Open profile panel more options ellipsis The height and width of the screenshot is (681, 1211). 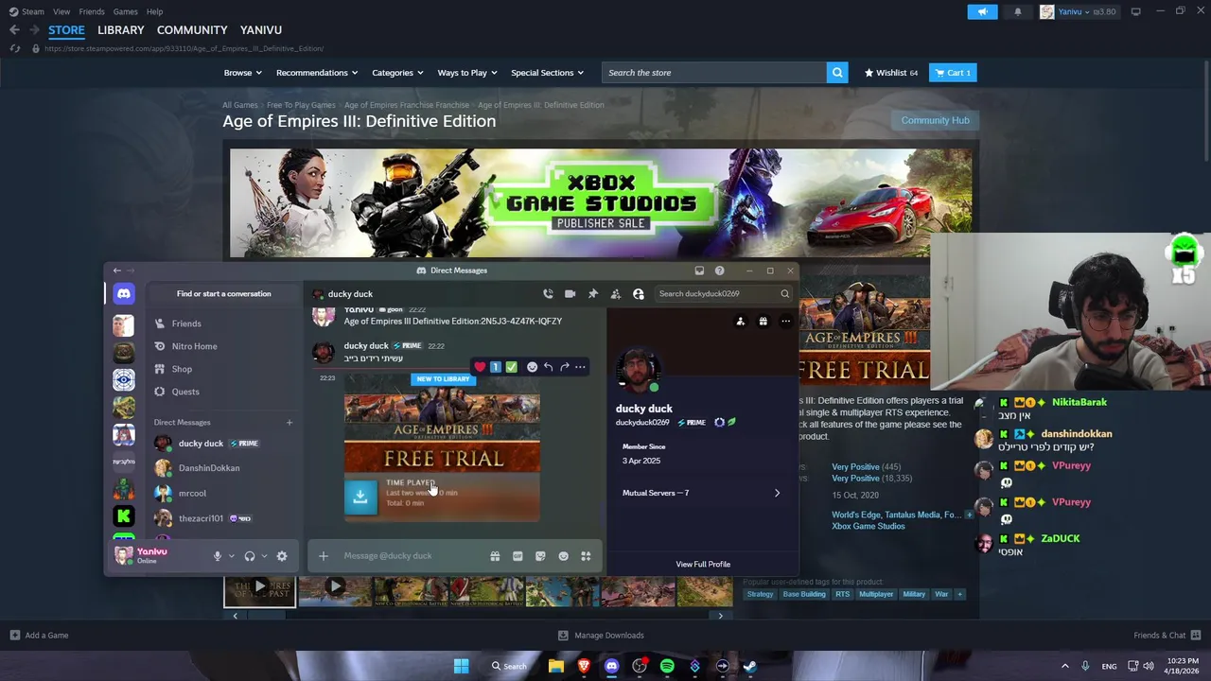tap(785, 322)
